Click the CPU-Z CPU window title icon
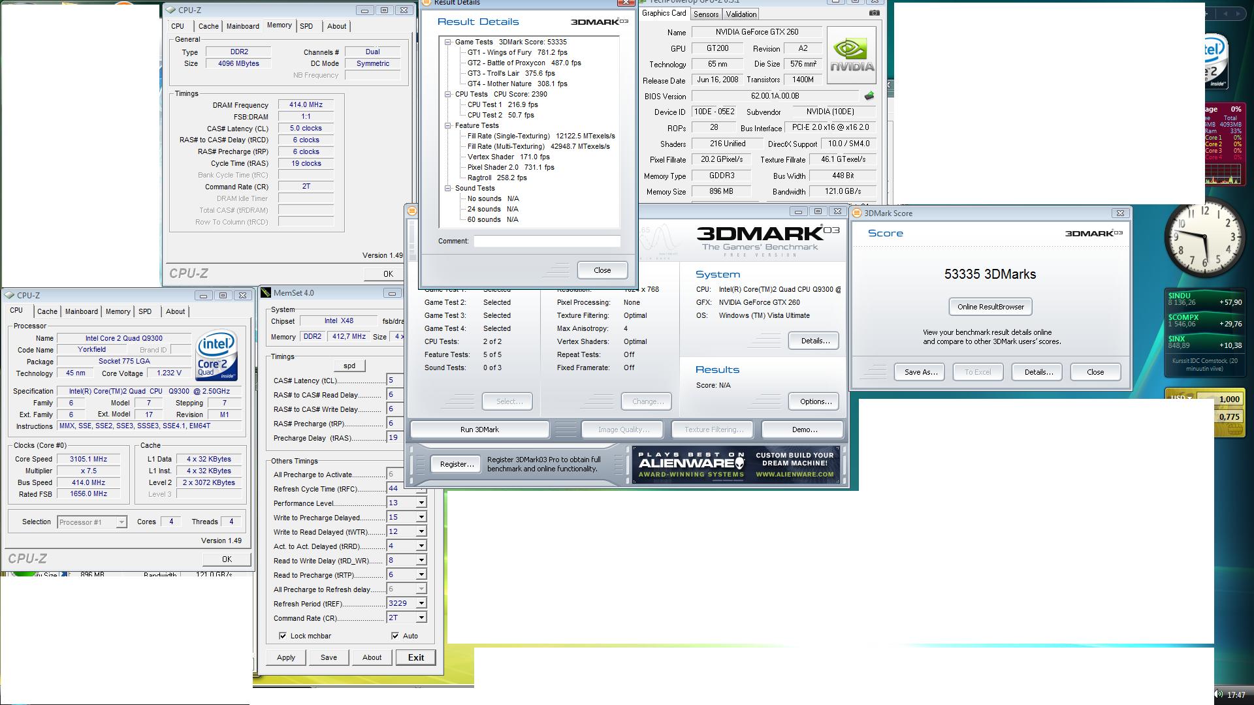The height and width of the screenshot is (705, 1254). (10, 295)
